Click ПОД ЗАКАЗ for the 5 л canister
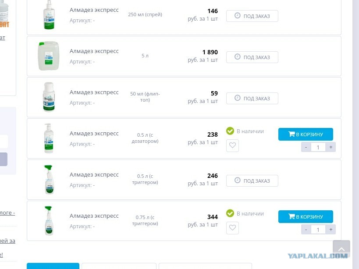 (x=252, y=57)
